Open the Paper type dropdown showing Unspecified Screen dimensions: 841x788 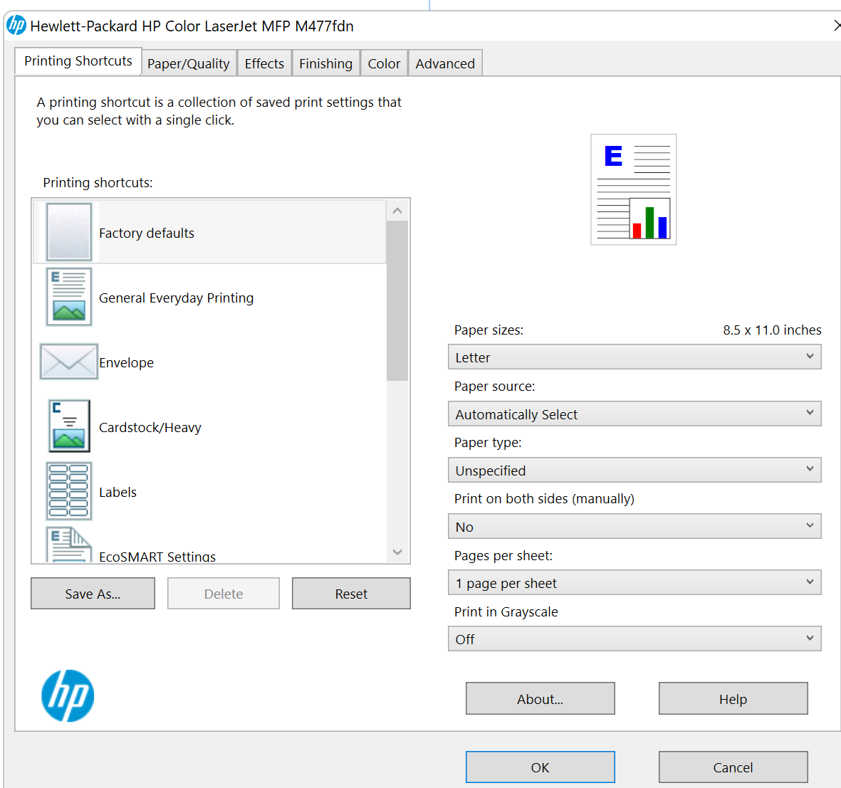pyautogui.click(x=634, y=470)
